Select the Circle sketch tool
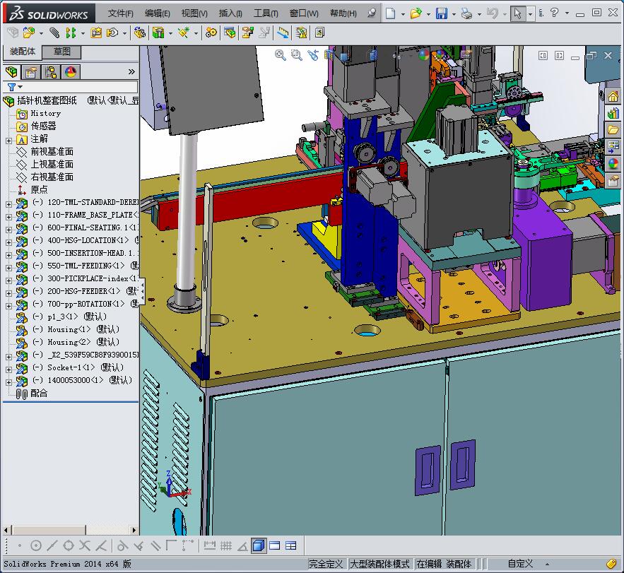Viewport: 624px width, 573px height. pyautogui.click(x=35, y=545)
